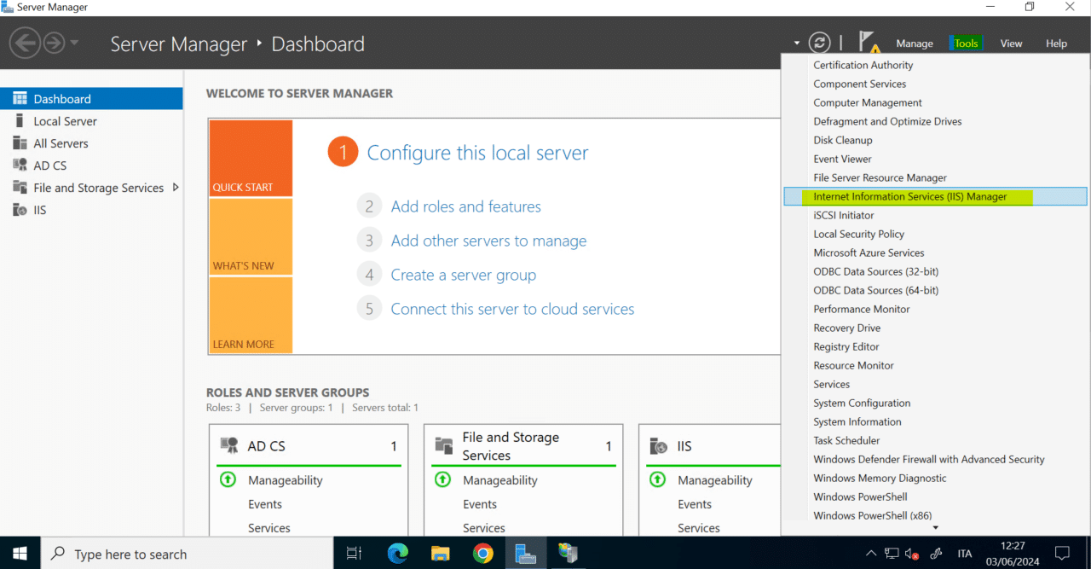Show hidden system tray icons
1091x569 pixels.
pos(871,554)
